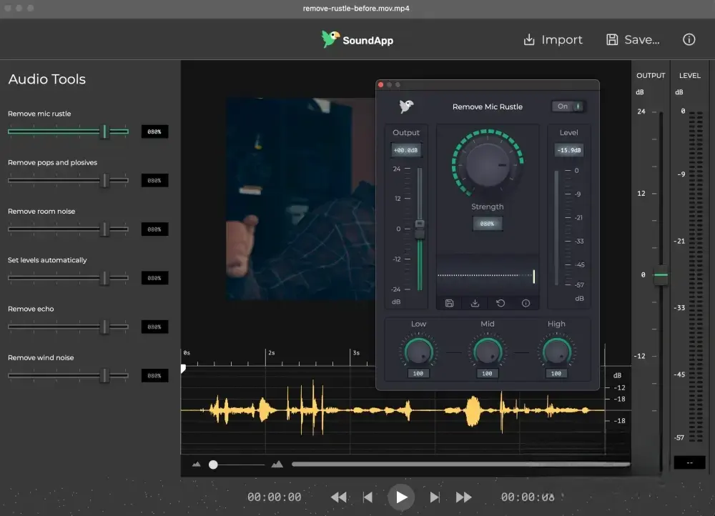Click the Low EQ knob
Image resolution: width=715 pixels, height=516 pixels.
pyautogui.click(x=418, y=351)
